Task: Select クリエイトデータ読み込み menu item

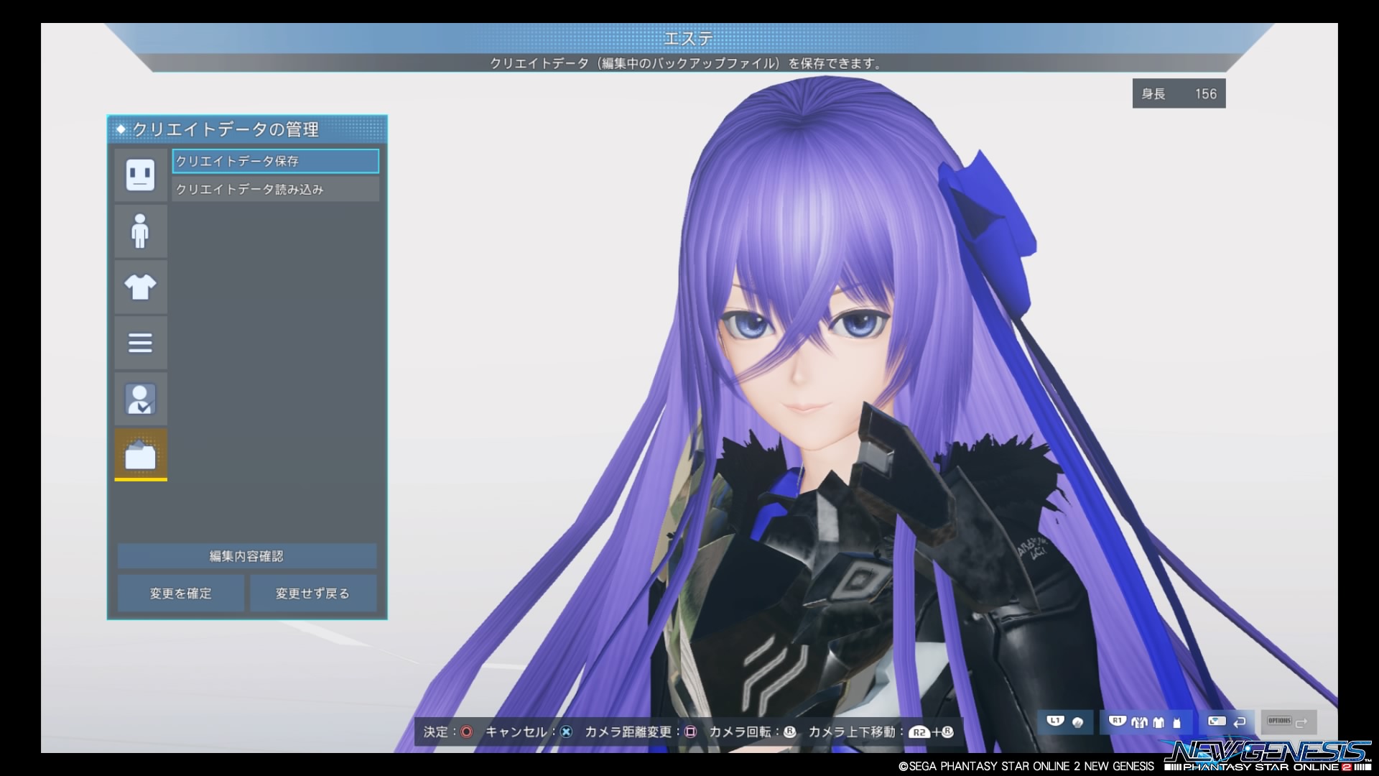Action: [x=276, y=190]
